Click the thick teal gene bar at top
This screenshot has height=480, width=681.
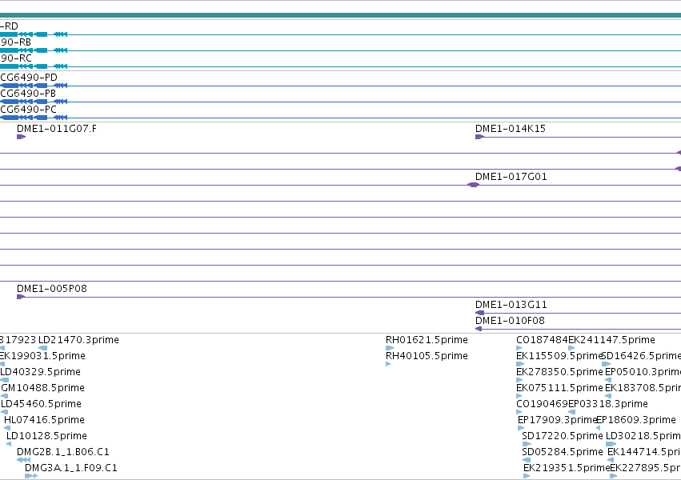(341, 16)
